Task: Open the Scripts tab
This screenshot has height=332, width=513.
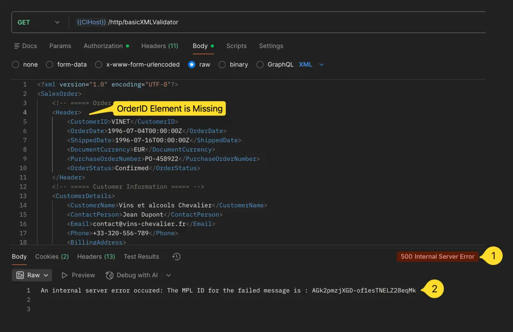Action: click(x=236, y=46)
